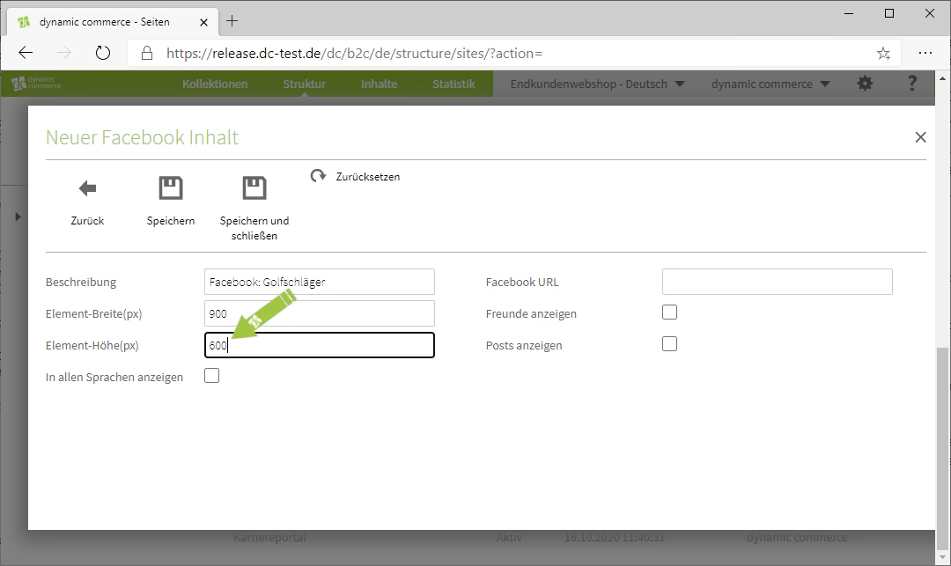This screenshot has width=951, height=566.
Task: Open the Struktur menu
Action: (x=304, y=84)
